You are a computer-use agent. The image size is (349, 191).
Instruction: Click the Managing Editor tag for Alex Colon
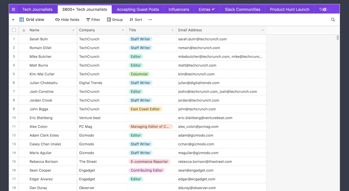[x=150, y=127]
